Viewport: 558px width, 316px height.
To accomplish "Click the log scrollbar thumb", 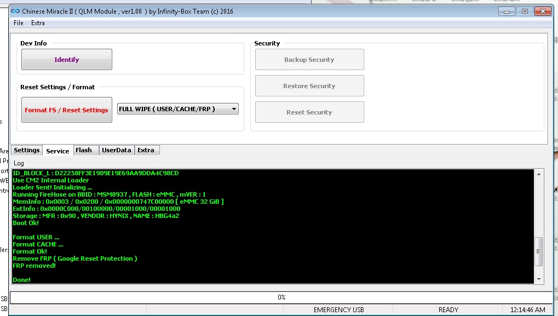I will tap(538, 251).
